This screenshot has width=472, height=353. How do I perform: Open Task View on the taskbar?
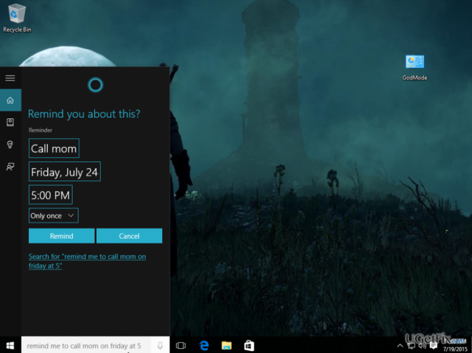181,346
